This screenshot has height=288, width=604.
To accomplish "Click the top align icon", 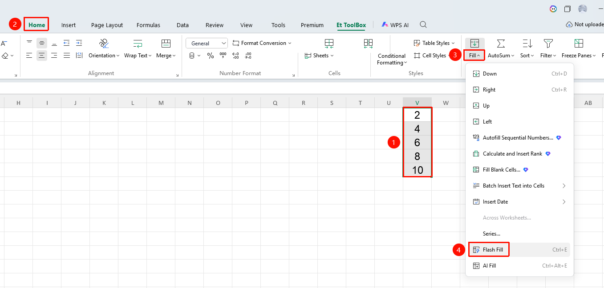I will click(29, 43).
